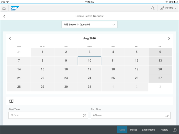Viewport: 179px width, 134px height.
Task: Select August 18 in calendar
Action: 113,69
